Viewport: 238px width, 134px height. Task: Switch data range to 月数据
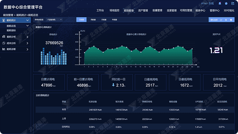click(x=104, y=20)
